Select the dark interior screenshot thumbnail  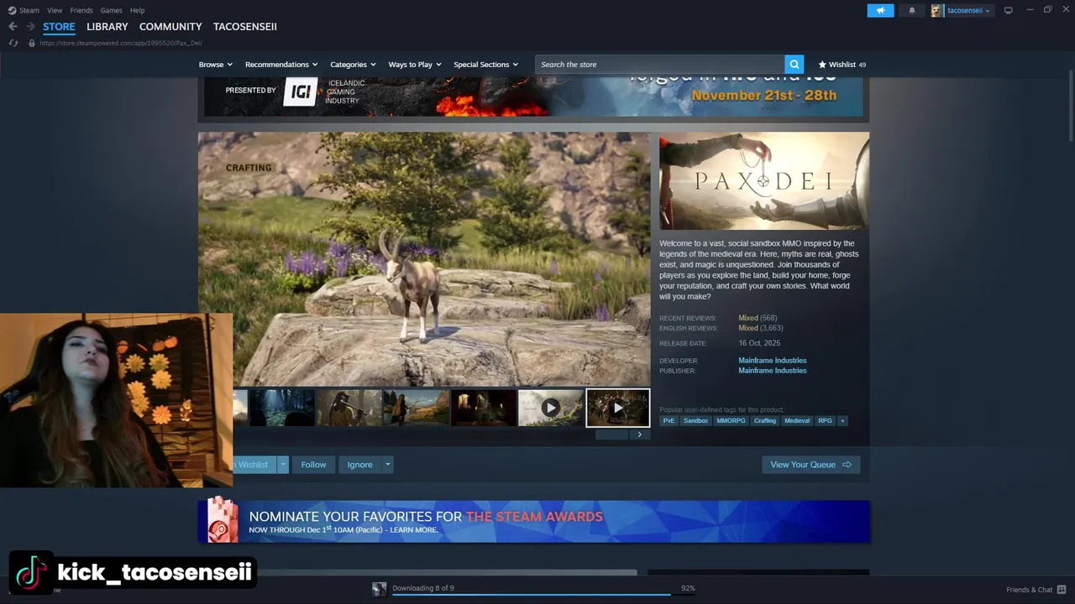point(483,408)
